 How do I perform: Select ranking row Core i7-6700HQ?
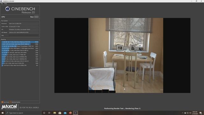pos(20,57)
